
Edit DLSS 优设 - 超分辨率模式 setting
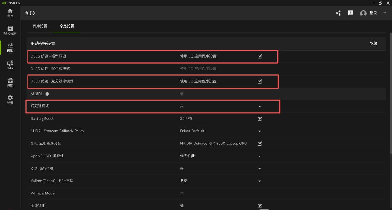pos(260,81)
